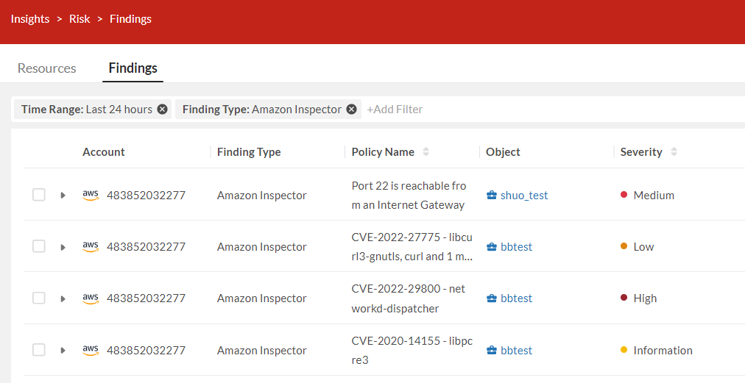This screenshot has width=745, height=383.
Task: Tick checkbox for CVE-2022-27775 finding row
Action: (39, 246)
